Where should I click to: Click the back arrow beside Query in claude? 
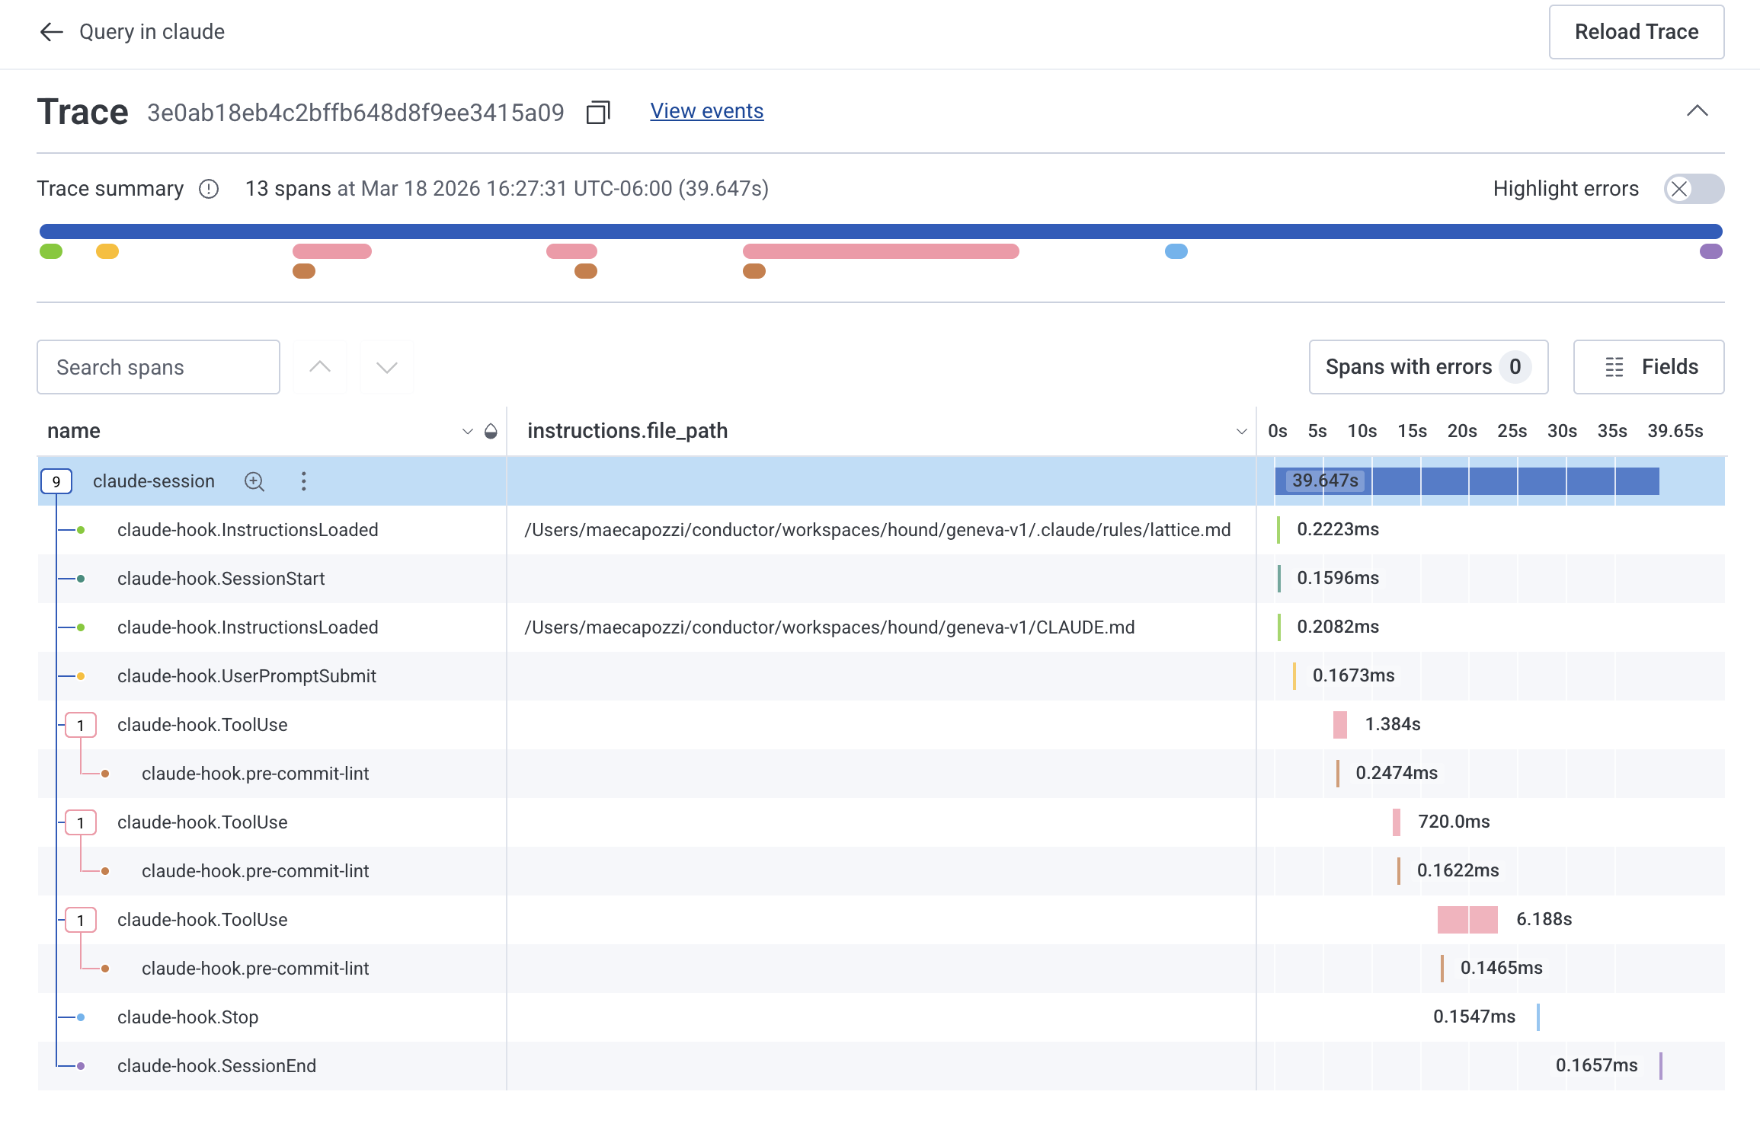[50, 32]
